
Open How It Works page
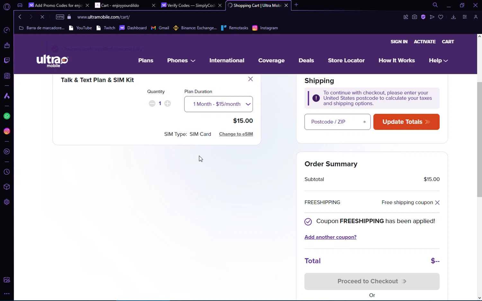point(397,60)
